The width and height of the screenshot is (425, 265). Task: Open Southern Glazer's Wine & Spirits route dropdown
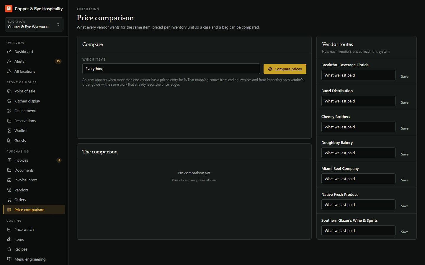click(358, 231)
